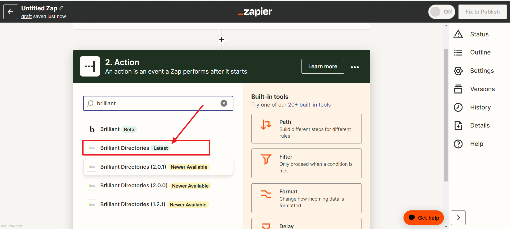Select Brilliant Directories (2.0.1)
The height and width of the screenshot is (229, 510).
158,167
